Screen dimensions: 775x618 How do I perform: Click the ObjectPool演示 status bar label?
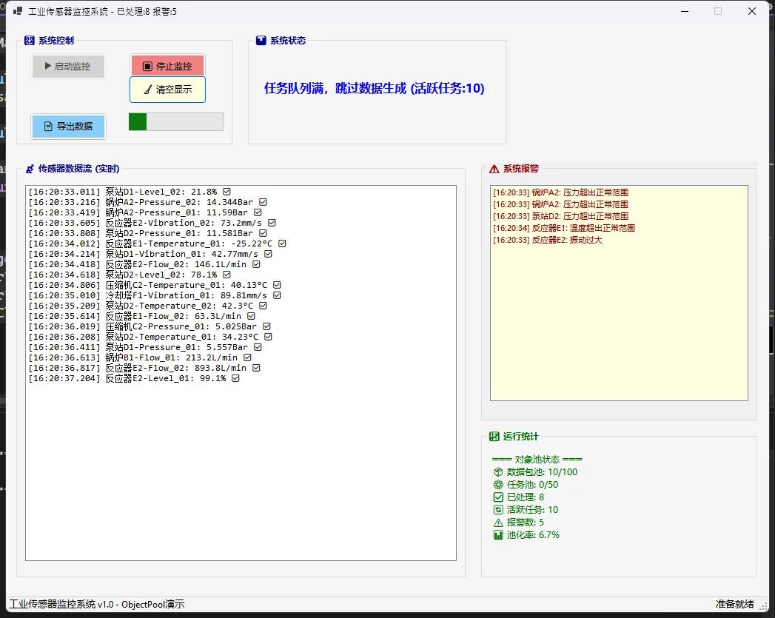pyautogui.click(x=152, y=604)
